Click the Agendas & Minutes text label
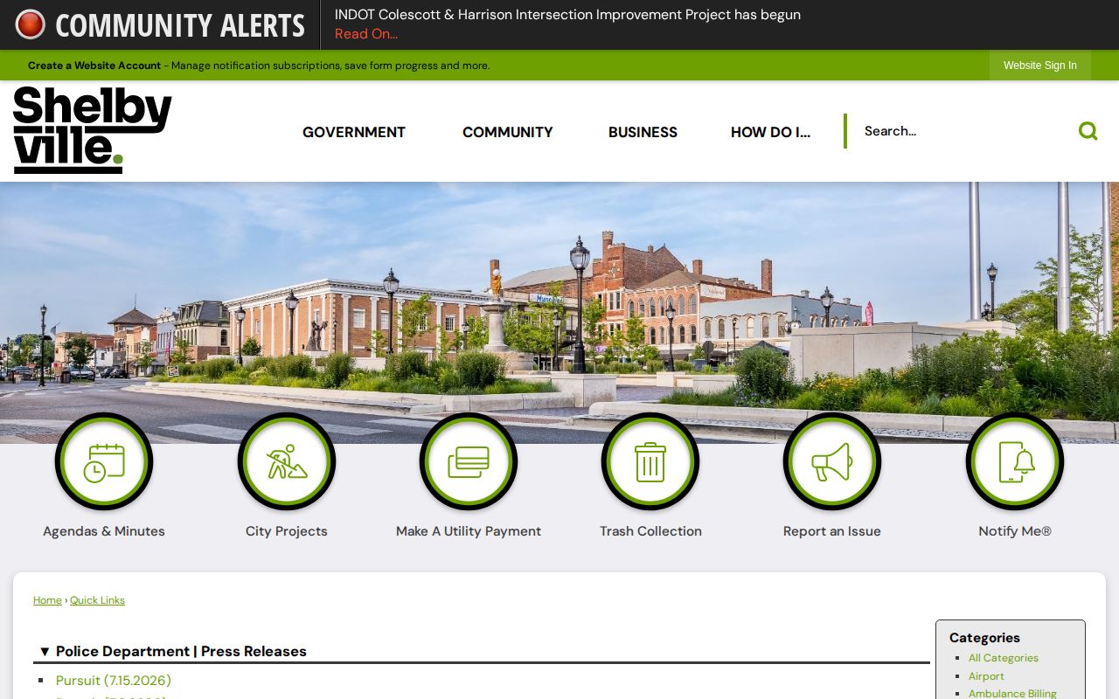Viewport: 1119px width, 699px height. pos(104,531)
